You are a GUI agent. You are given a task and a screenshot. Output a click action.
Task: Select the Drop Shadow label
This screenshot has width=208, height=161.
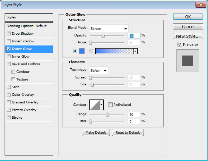pyautogui.click(x=23, y=33)
